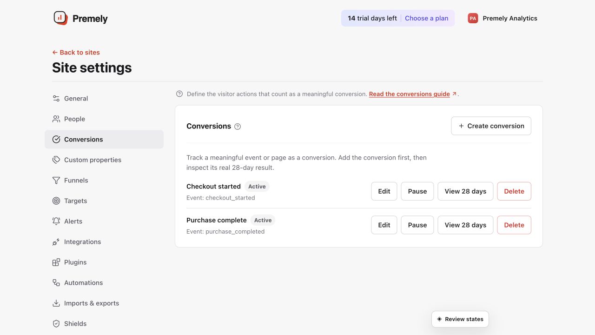Image resolution: width=595 pixels, height=335 pixels.
Task: Click the Custom properties tag icon
Action: coord(56,160)
